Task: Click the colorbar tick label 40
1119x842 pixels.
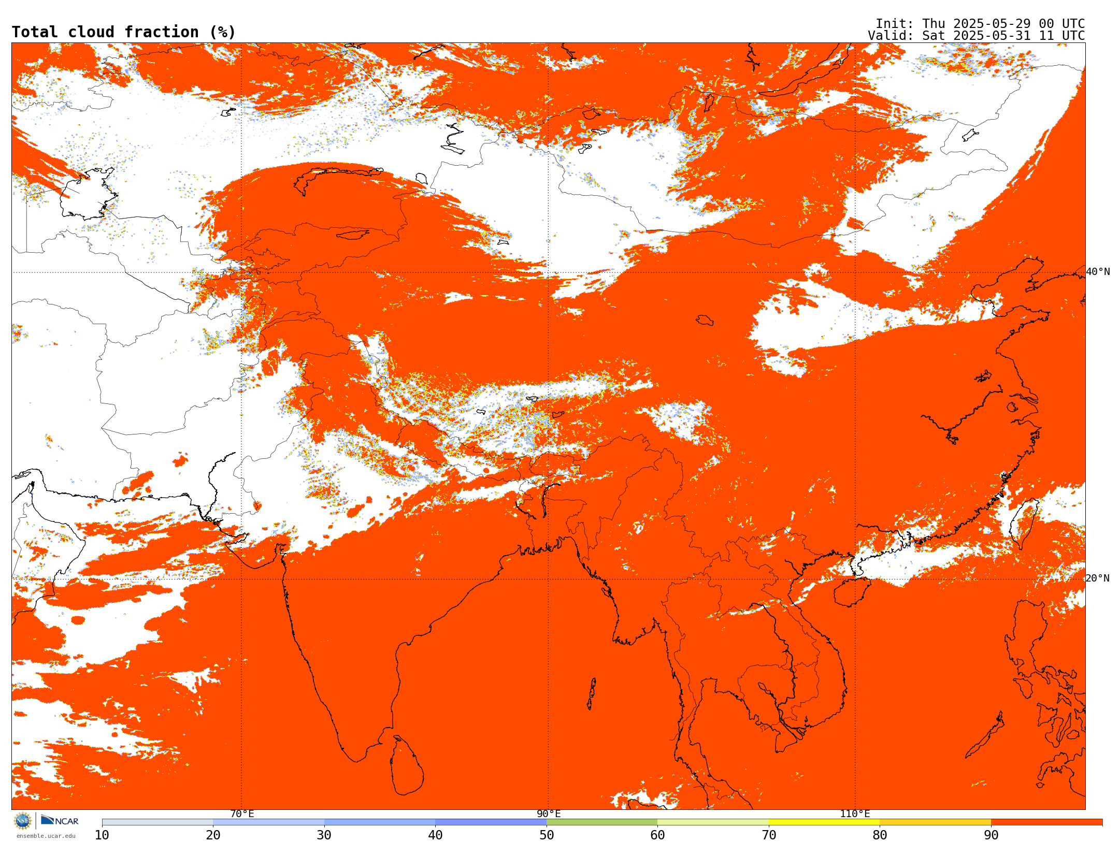Action: coord(435,835)
